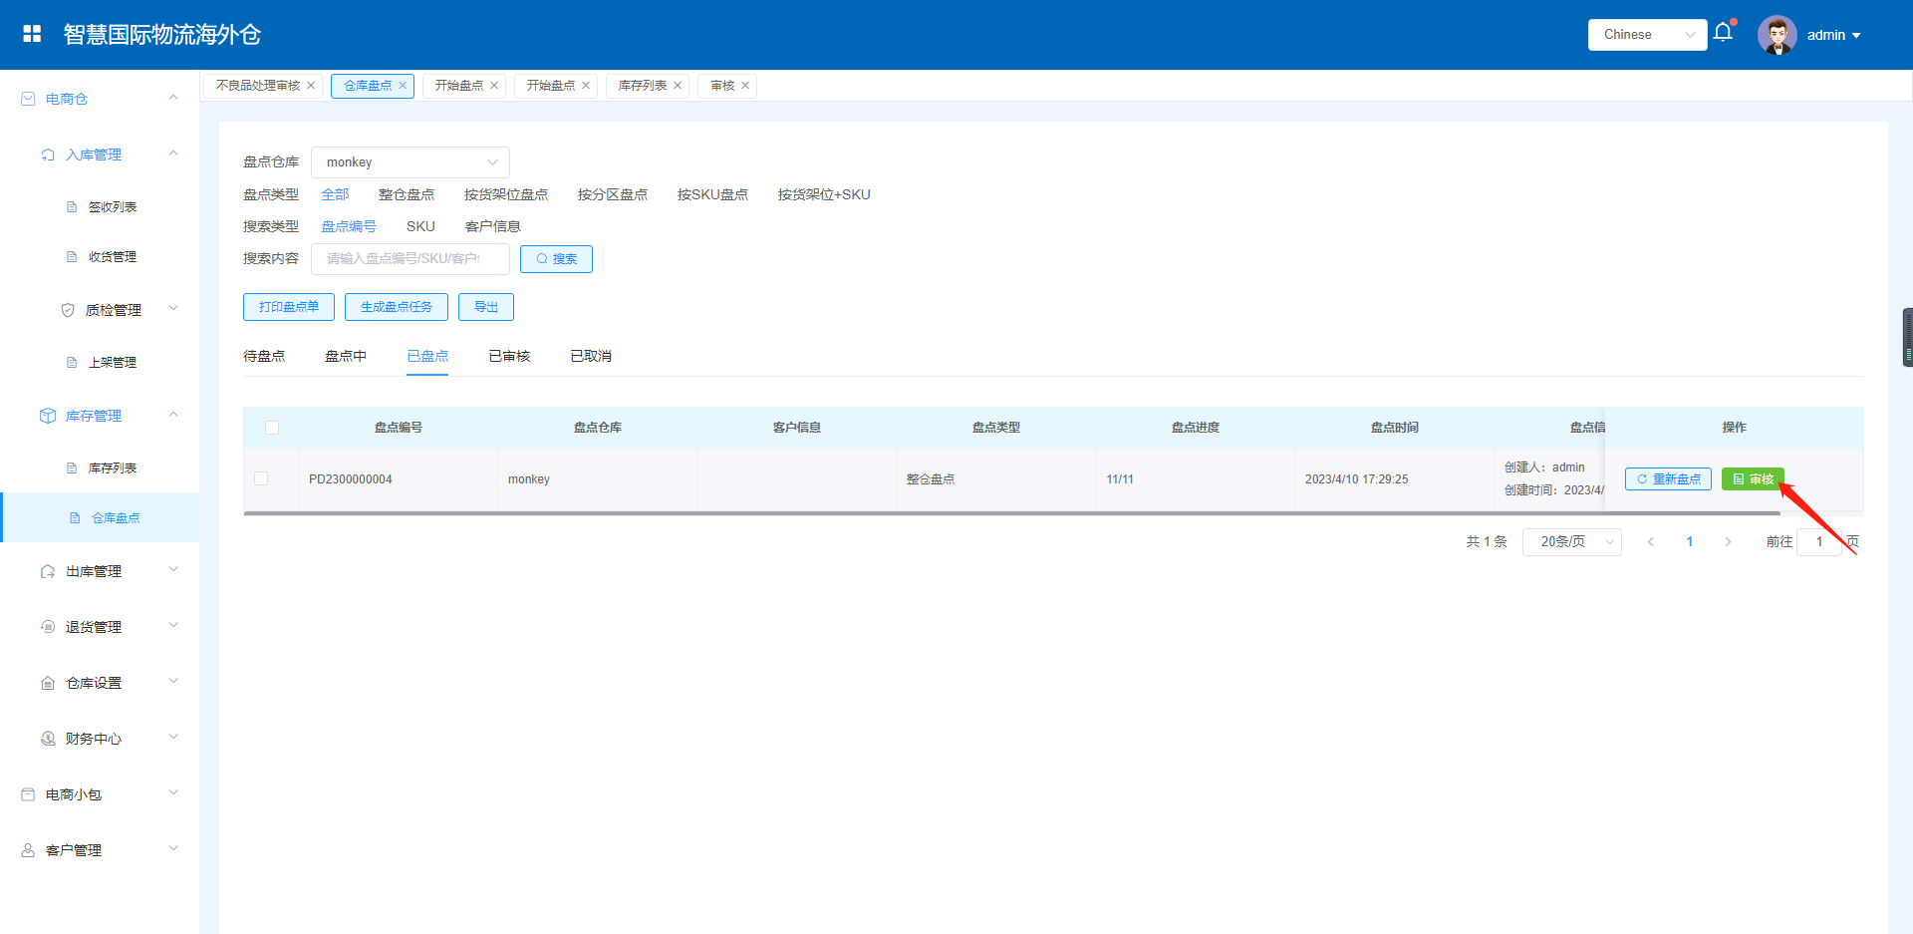Switch to the 已审核 status tab

[x=509, y=357]
